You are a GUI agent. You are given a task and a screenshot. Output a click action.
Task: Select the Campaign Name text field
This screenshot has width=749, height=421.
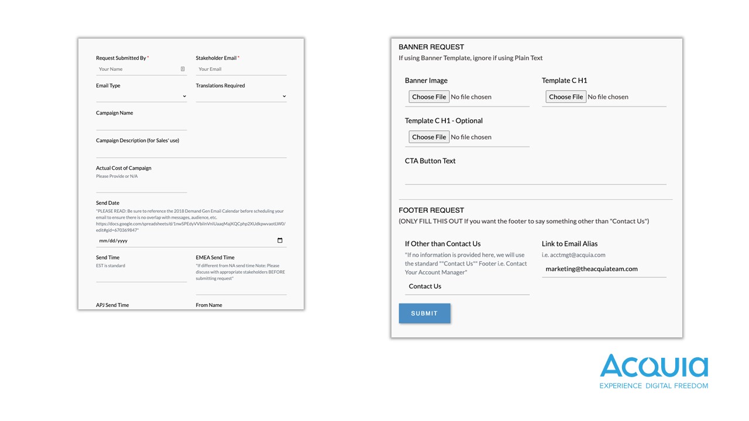pyautogui.click(x=141, y=123)
